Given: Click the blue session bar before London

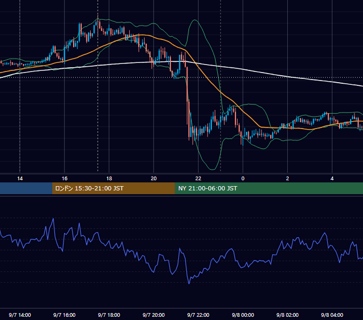Looking at the screenshot, I should coord(26,188).
